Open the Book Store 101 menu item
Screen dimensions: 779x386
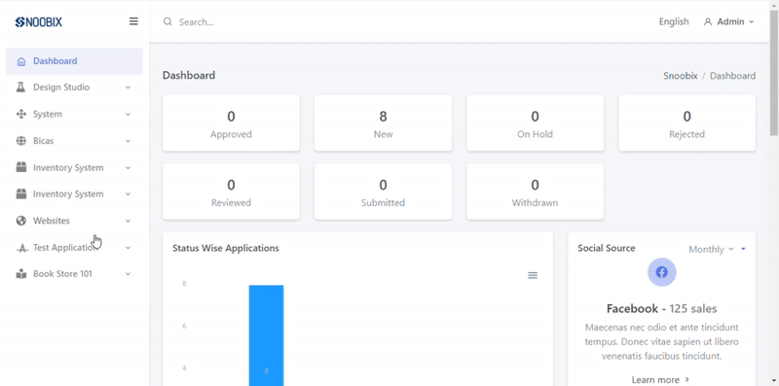pyautogui.click(x=75, y=274)
